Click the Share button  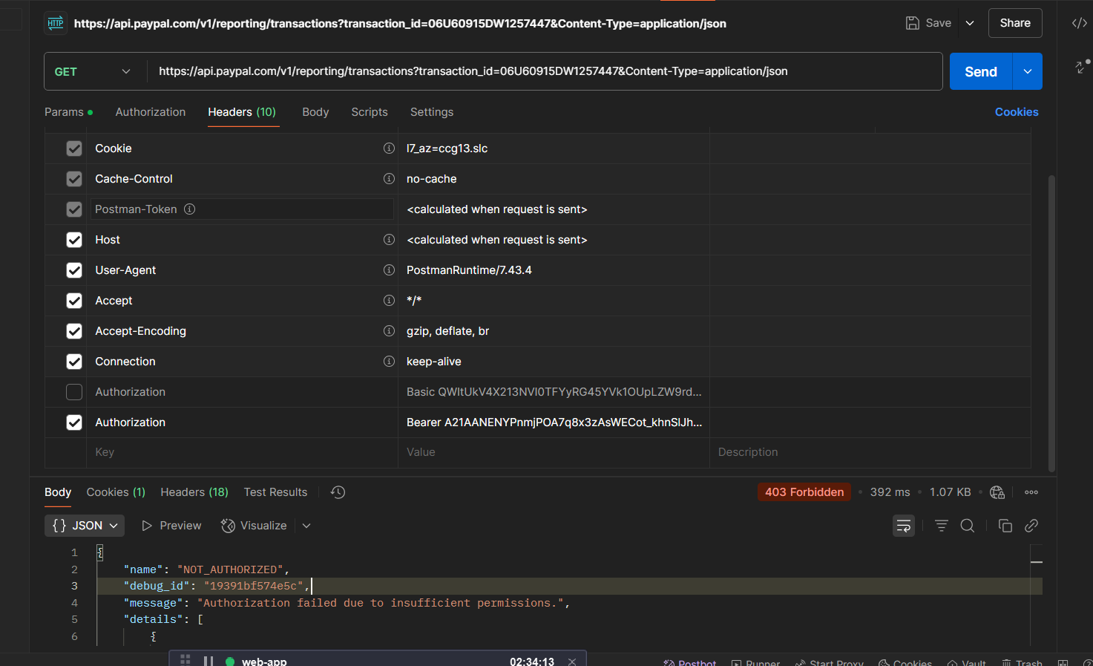coord(1015,23)
